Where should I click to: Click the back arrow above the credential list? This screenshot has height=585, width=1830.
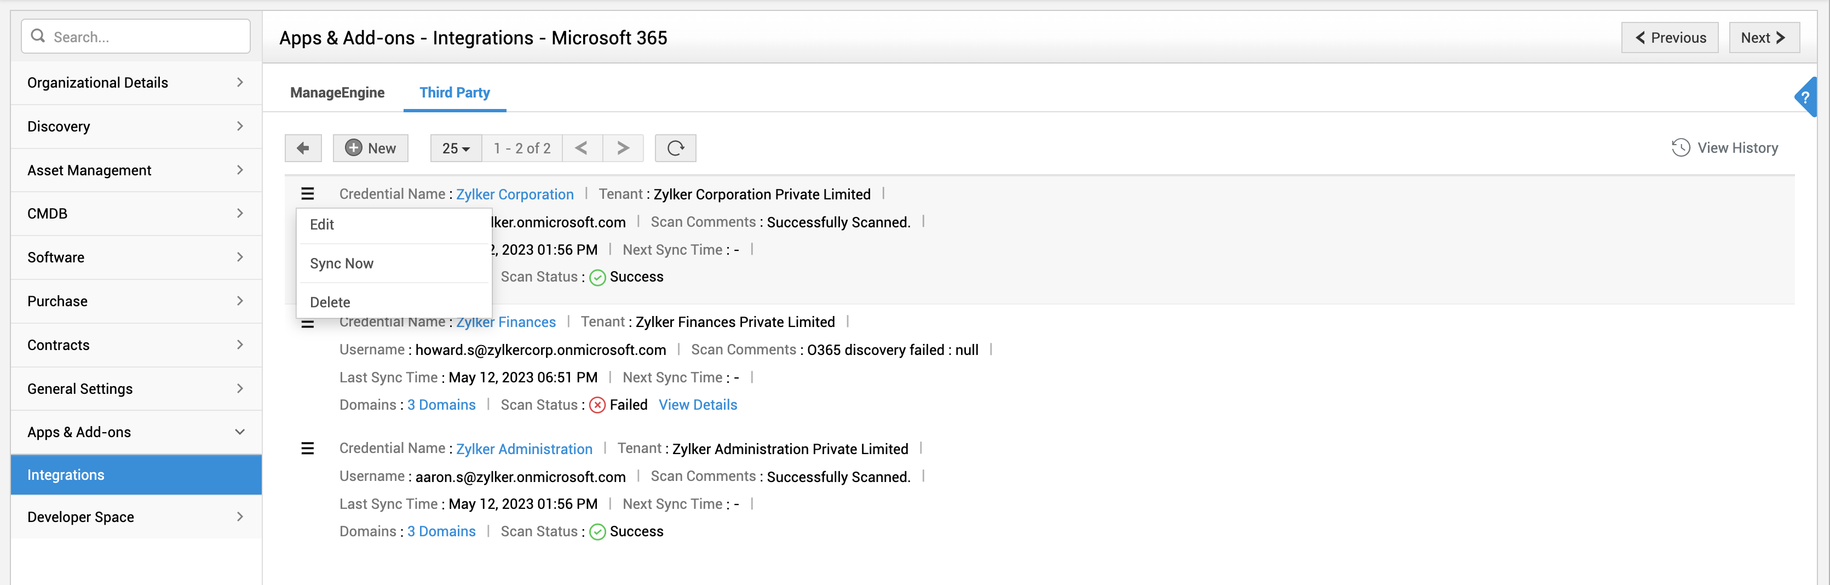coord(303,148)
